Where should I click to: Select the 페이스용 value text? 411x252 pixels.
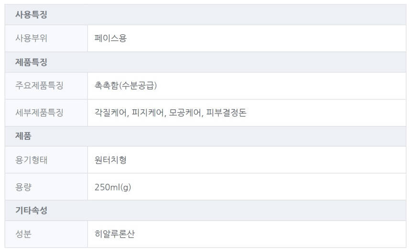click(110, 39)
